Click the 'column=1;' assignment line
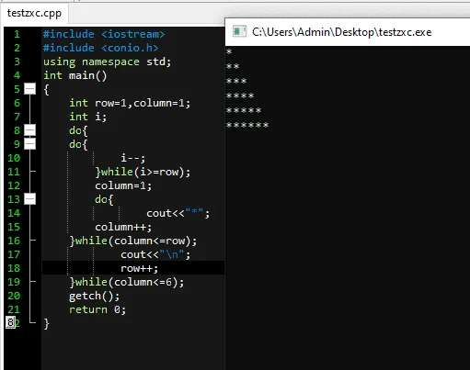470x370 pixels. click(123, 185)
